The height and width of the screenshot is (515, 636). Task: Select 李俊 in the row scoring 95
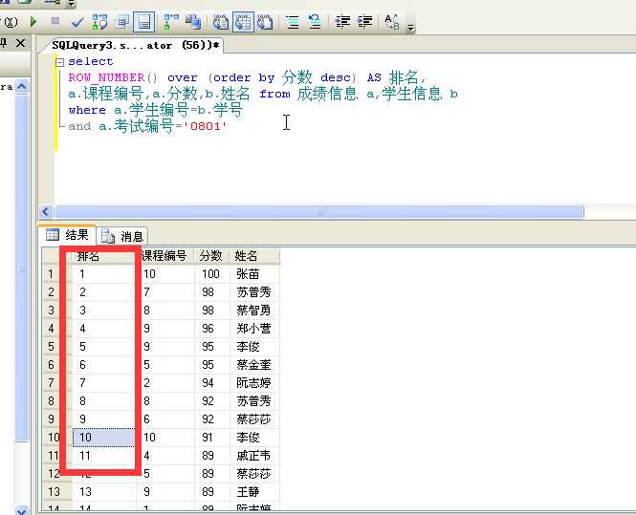(x=254, y=347)
